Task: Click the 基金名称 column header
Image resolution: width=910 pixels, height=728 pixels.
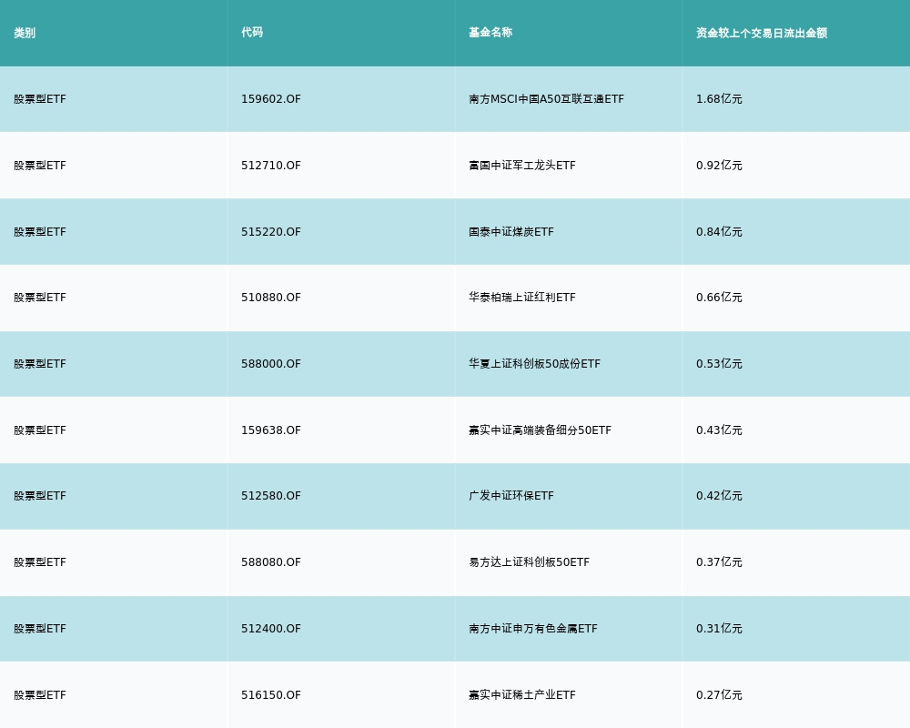Action: click(x=490, y=33)
